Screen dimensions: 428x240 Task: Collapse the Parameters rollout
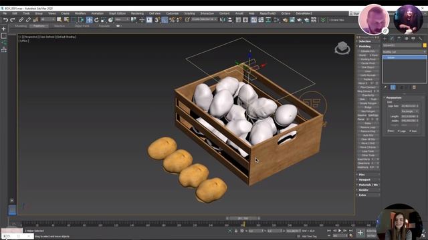(404, 98)
